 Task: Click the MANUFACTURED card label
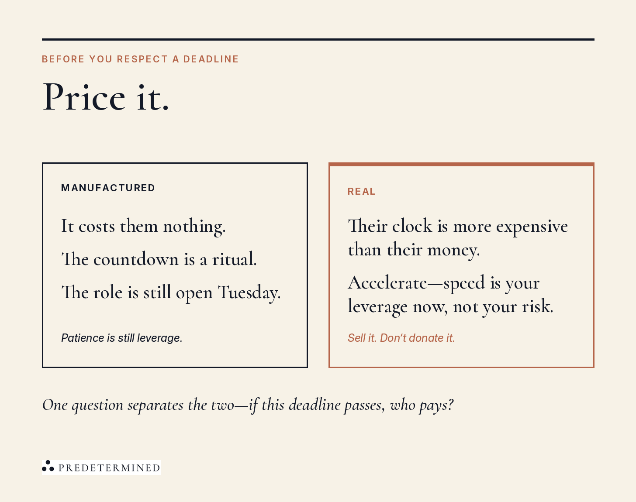108,188
